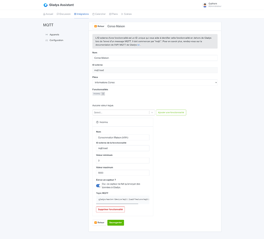The image size is (264, 239).
Task: Click the Discussion chat icon
Action: 58,14
